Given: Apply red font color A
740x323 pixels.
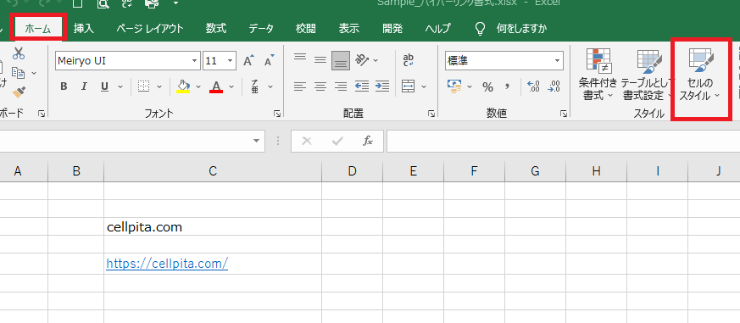Looking at the screenshot, I should pyautogui.click(x=216, y=86).
